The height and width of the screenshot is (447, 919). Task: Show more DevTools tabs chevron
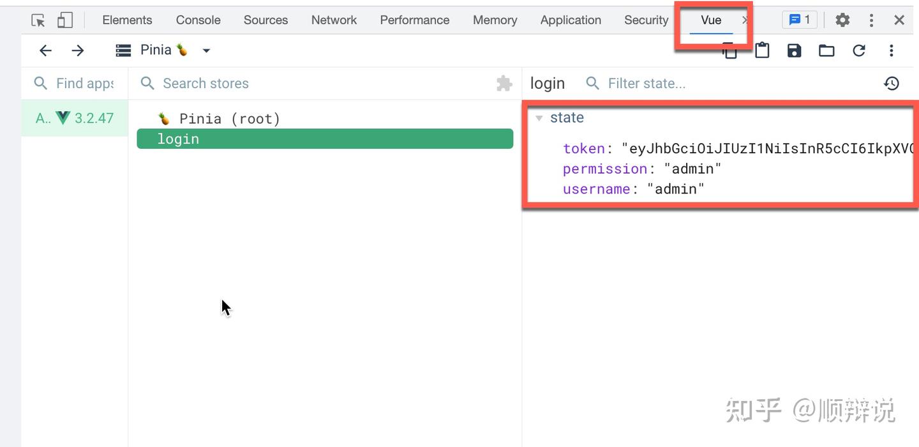[745, 20]
